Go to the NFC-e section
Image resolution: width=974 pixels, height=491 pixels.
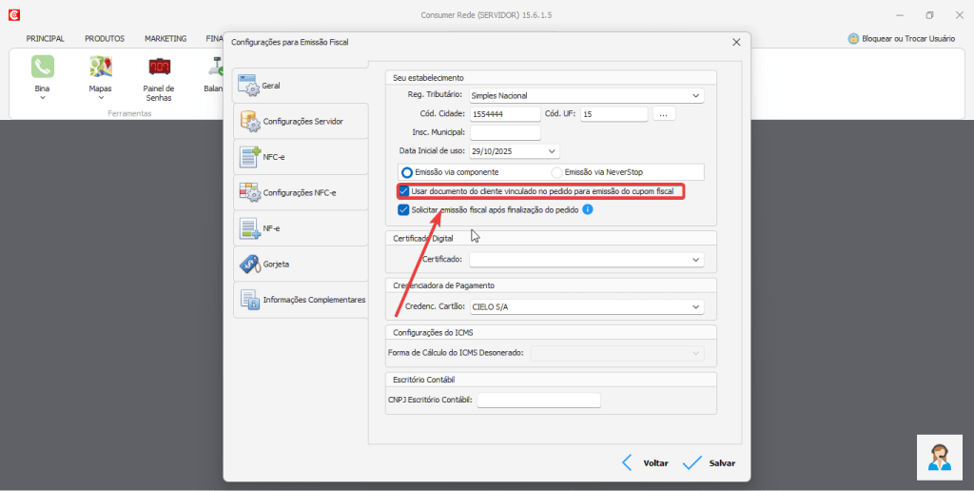[x=301, y=157]
